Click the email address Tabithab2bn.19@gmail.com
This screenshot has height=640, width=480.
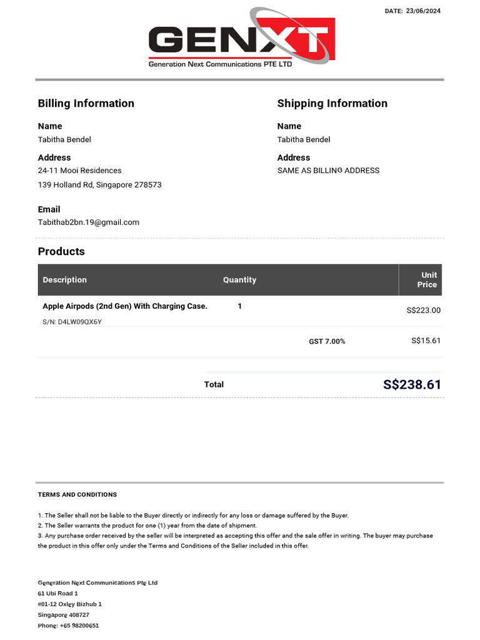click(89, 222)
